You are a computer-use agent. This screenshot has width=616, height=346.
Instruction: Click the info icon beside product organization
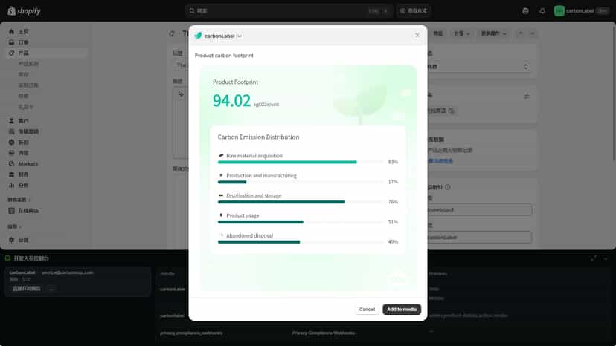coord(447,187)
